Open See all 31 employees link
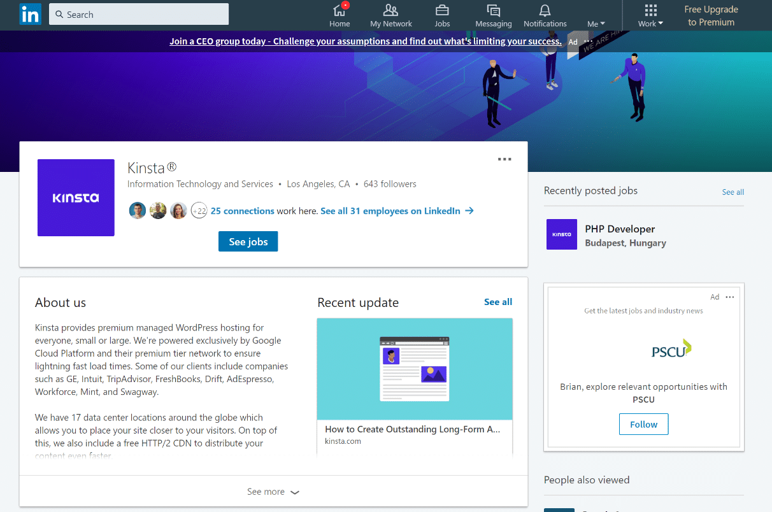The width and height of the screenshot is (772, 512). (390, 211)
